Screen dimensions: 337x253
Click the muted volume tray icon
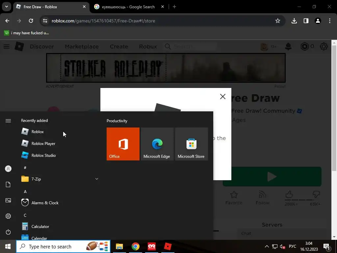(x=282, y=246)
